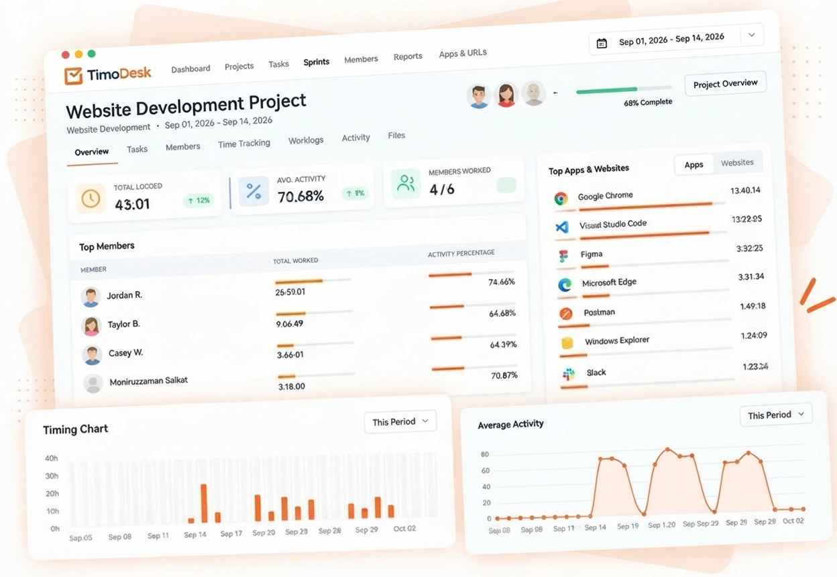Click Jordan R. total worked bar

(x=313, y=281)
